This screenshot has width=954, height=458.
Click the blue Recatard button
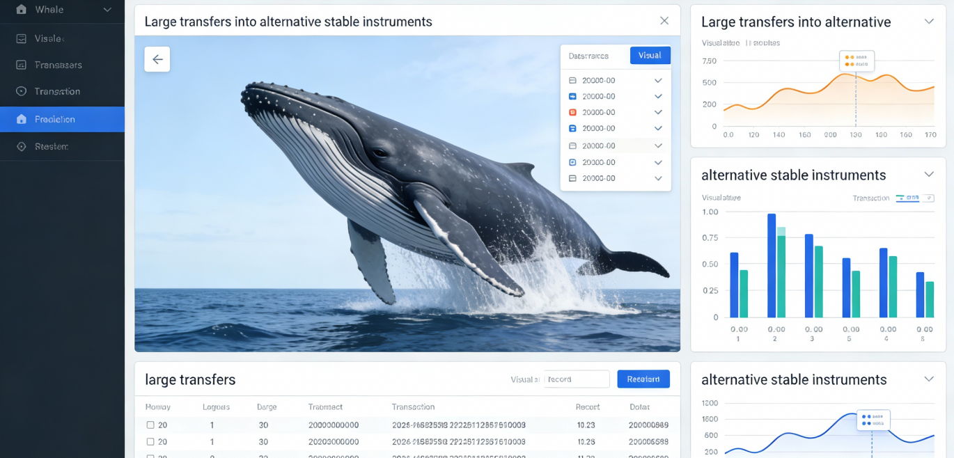click(643, 379)
